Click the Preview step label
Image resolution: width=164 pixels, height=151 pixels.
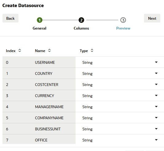(x=123, y=28)
